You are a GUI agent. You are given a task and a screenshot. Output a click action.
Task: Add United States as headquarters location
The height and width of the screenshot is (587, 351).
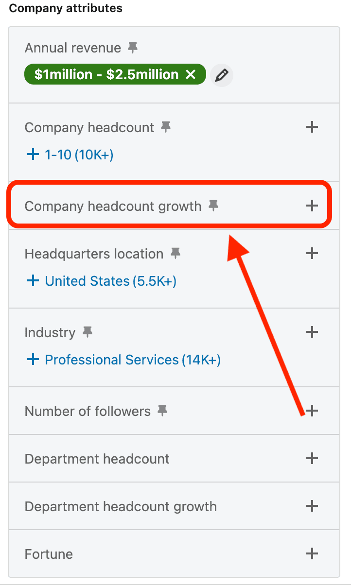[x=101, y=281]
